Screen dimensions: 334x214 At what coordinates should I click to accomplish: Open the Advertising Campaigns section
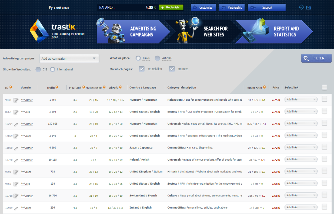(133, 31)
